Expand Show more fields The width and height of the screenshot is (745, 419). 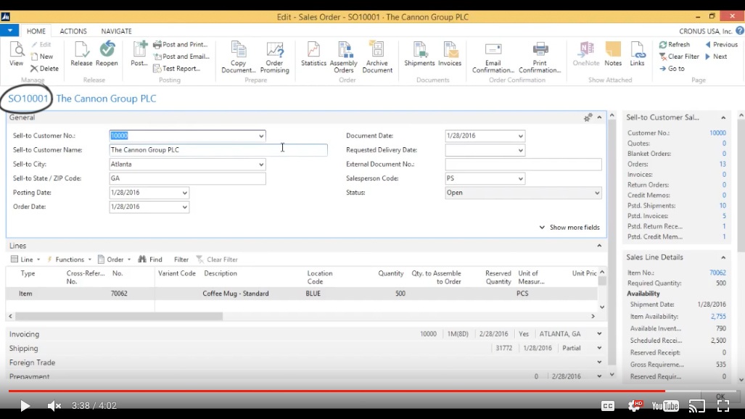pos(569,228)
